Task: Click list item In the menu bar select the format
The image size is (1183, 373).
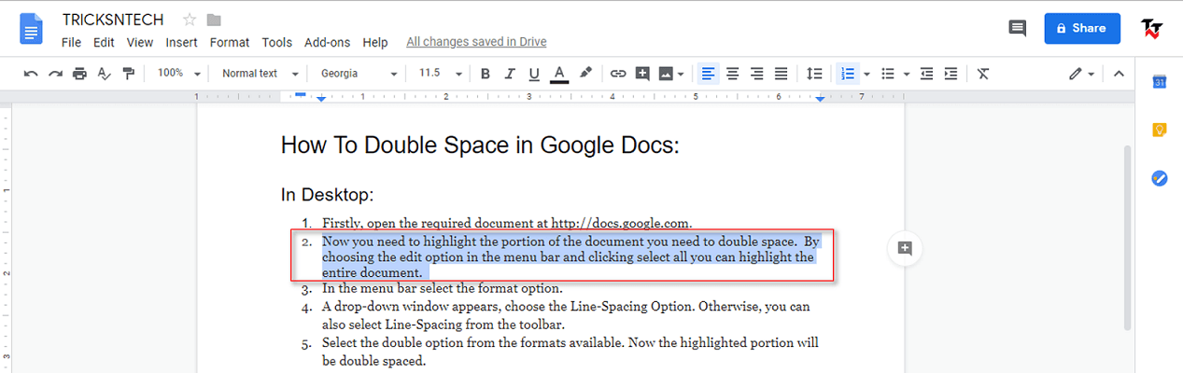Action: [443, 288]
